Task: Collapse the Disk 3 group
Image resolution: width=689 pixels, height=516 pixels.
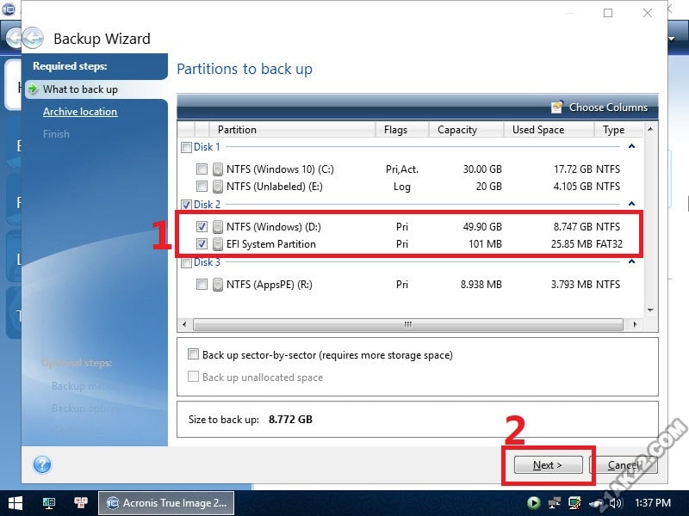Action: [x=631, y=261]
